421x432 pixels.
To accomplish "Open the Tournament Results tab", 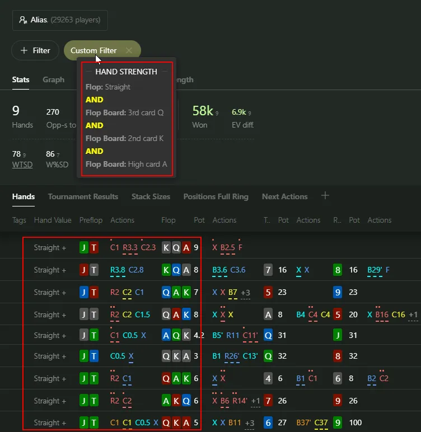I will 83,196.
